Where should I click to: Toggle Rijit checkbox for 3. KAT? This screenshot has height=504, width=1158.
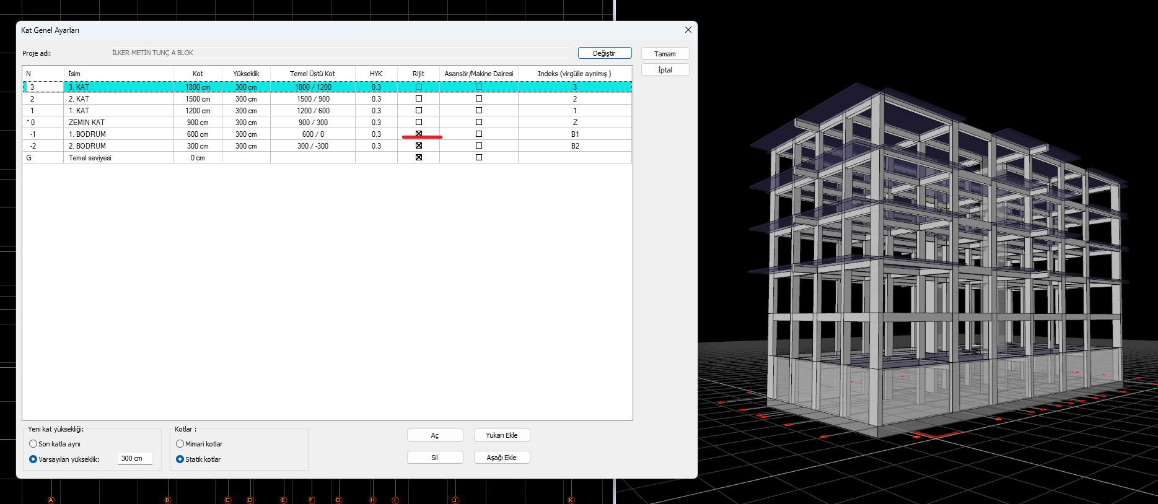(x=419, y=87)
